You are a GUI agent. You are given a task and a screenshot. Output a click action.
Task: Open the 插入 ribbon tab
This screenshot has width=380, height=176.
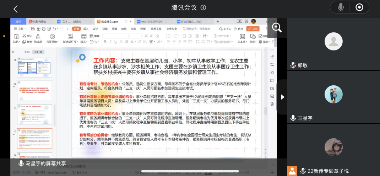click(86, 29)
